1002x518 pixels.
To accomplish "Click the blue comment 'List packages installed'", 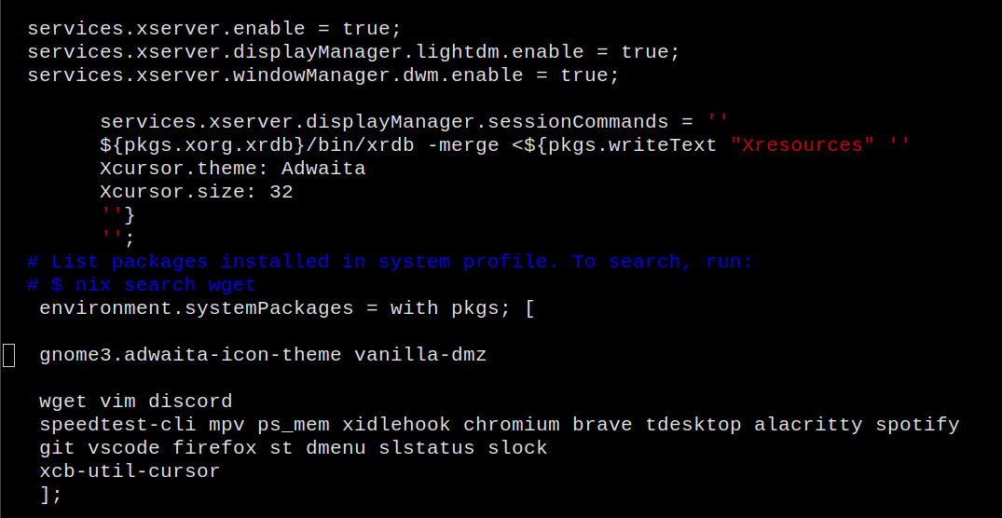I will [190, 261].
